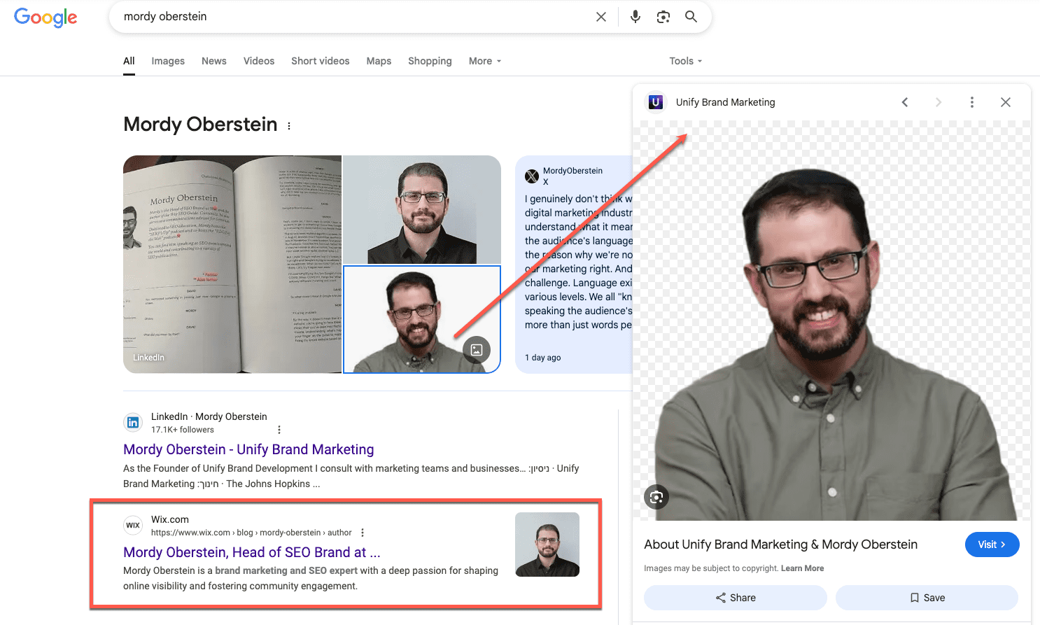Open Mordy Oberstein - Unify Brand Marketing link

[248, 449]
